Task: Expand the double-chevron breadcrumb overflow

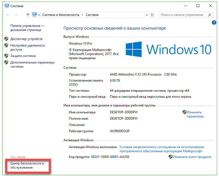Action: [39, 15]
